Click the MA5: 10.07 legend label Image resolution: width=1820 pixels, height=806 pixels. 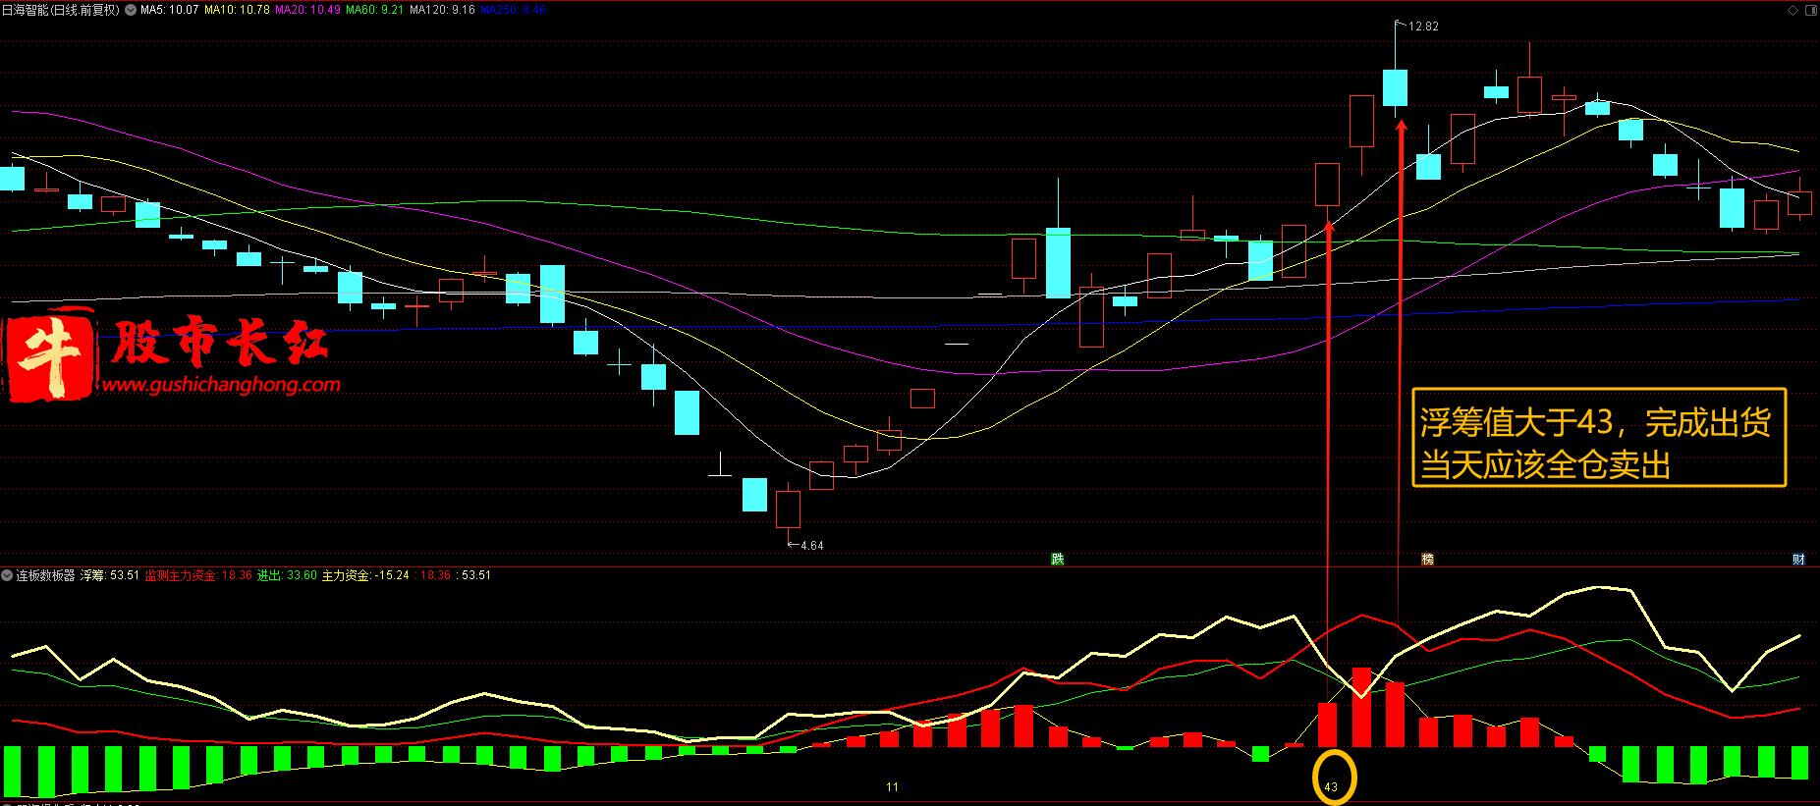click(x=169, y=10)
